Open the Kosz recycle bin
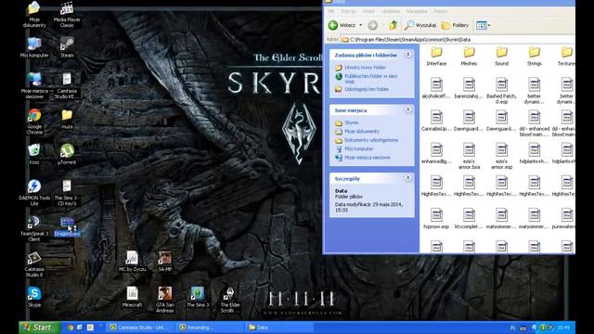The height and width of the screenshot is (334, 594). [x=34, y=154]
